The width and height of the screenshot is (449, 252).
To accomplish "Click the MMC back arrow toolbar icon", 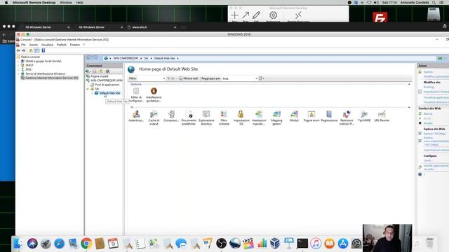I will [18, 50].
